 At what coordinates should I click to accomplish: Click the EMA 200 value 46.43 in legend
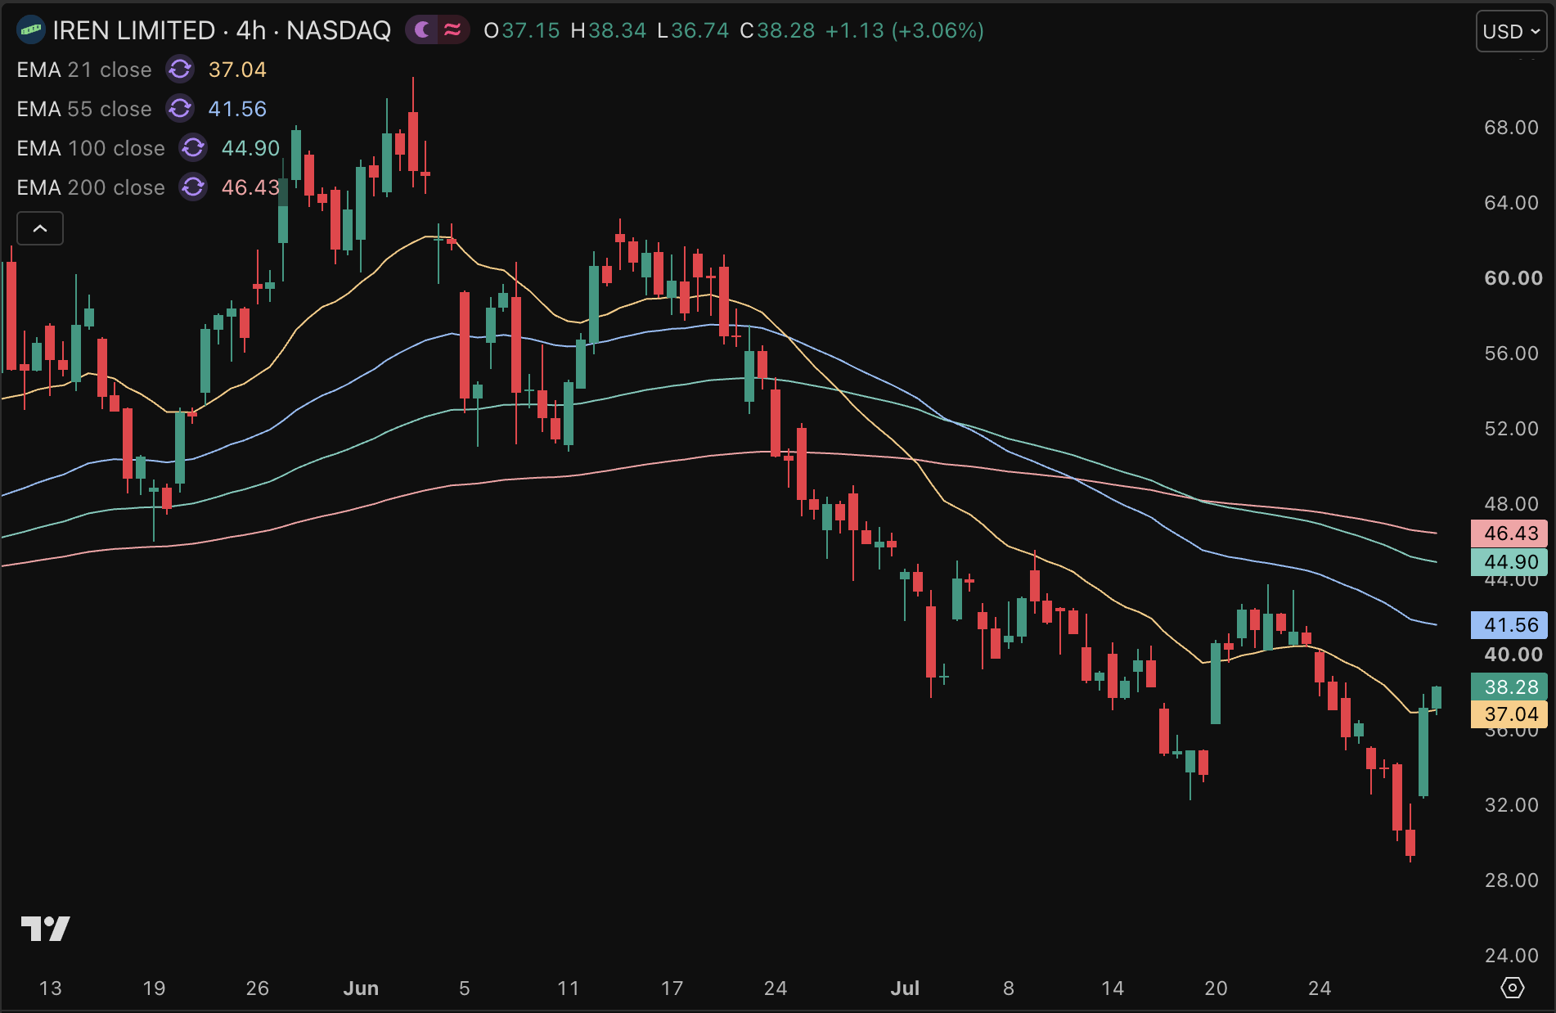pyautogui.click(x=250, y=187)
